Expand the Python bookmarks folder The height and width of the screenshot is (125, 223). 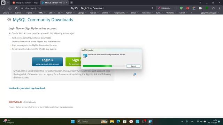tap(70, 13)
